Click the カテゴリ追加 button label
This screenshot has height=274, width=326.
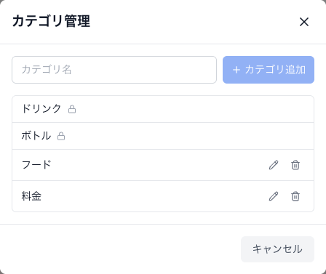point(275,70)
